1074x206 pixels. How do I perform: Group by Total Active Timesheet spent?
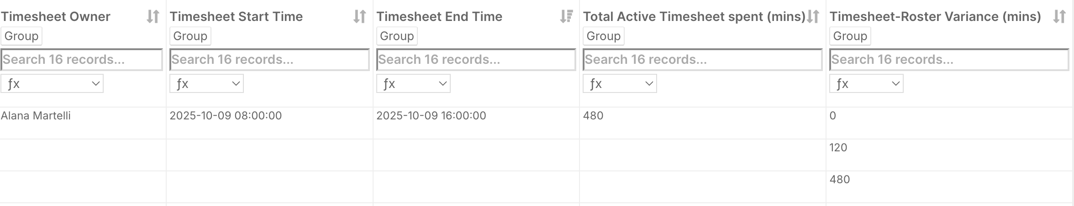603,36
